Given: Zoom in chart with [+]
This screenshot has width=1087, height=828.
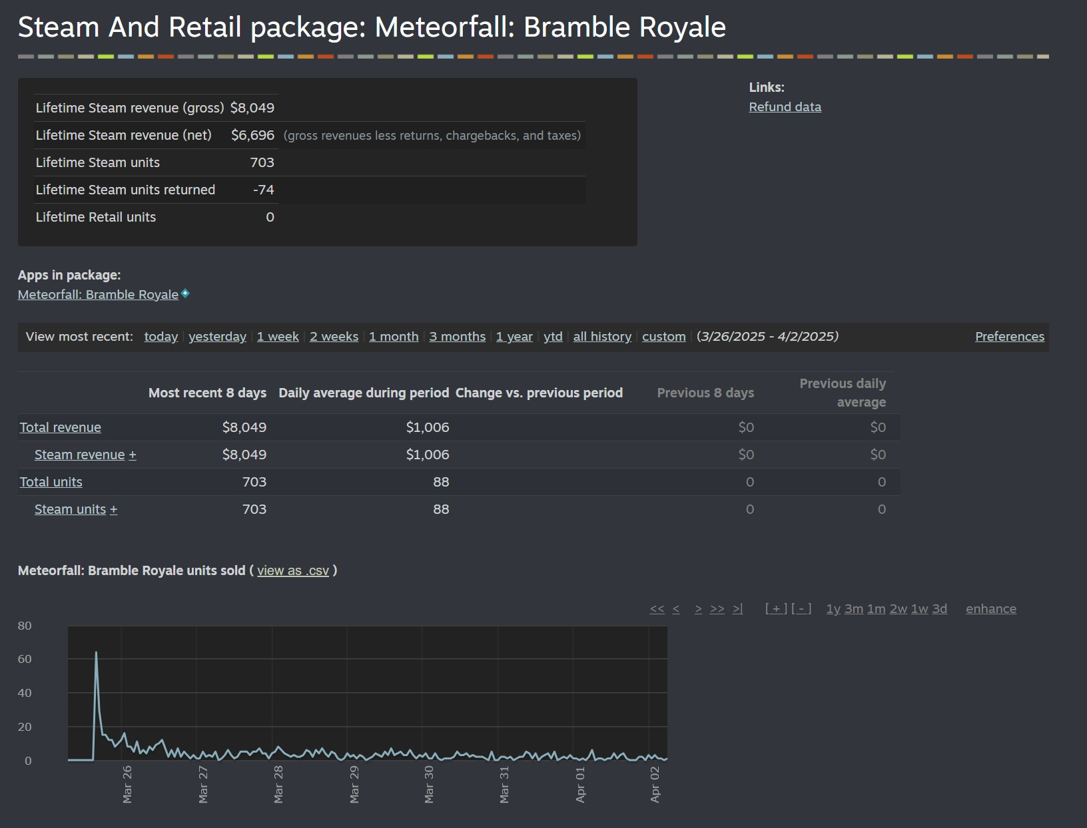Looking at the screenshot, I should tap(776, 608).
